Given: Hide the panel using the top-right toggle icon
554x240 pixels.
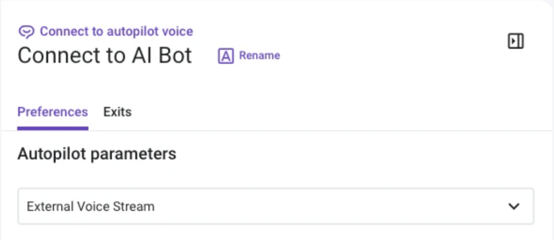Looking at the screenshot, I should tap(515, 41).
